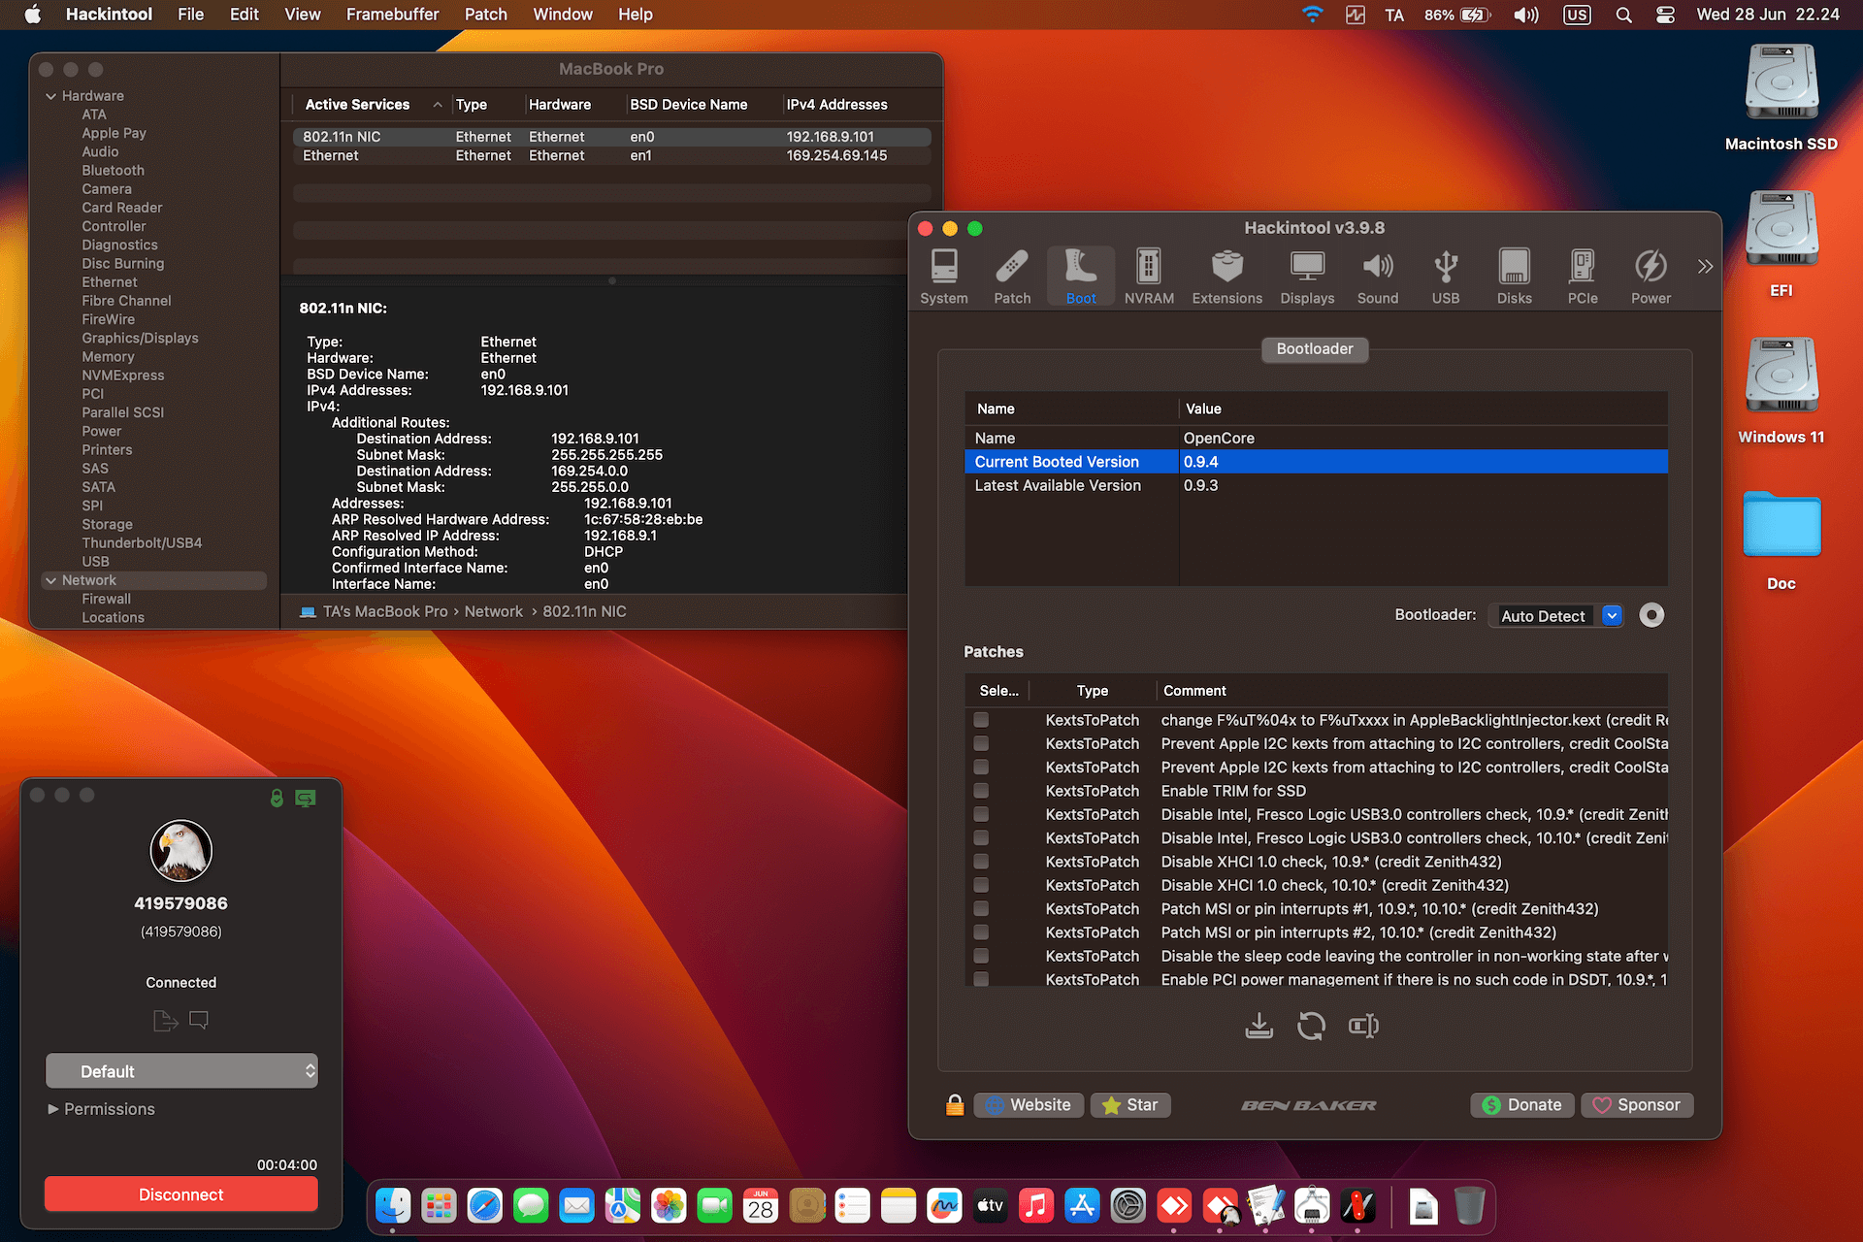Screen dimensions: 1863x1242
Task: Select the Ethernet en1 service row
Action: (611, 155)
